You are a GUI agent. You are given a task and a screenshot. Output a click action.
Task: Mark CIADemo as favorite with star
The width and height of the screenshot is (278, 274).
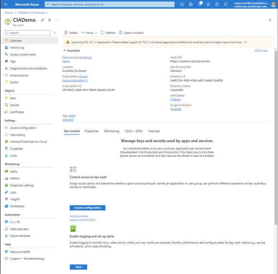[x=50, y=20]
